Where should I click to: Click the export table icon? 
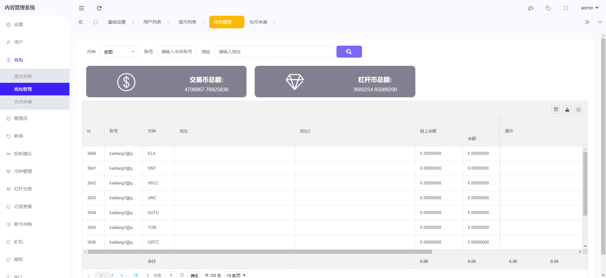(x=567, y=110)
